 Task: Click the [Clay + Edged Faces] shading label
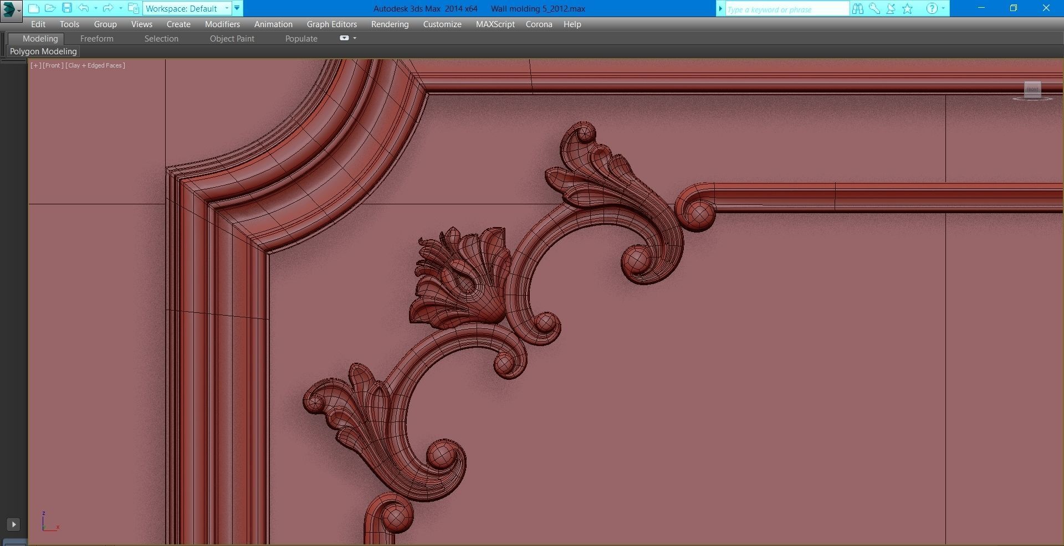pyautogui.click(x=95, y=65)
